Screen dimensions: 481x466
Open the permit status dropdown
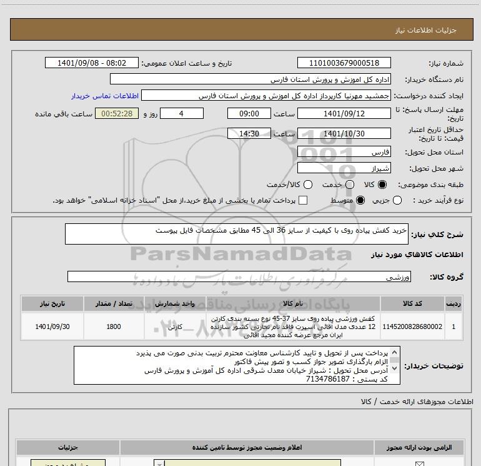(247, 463)
